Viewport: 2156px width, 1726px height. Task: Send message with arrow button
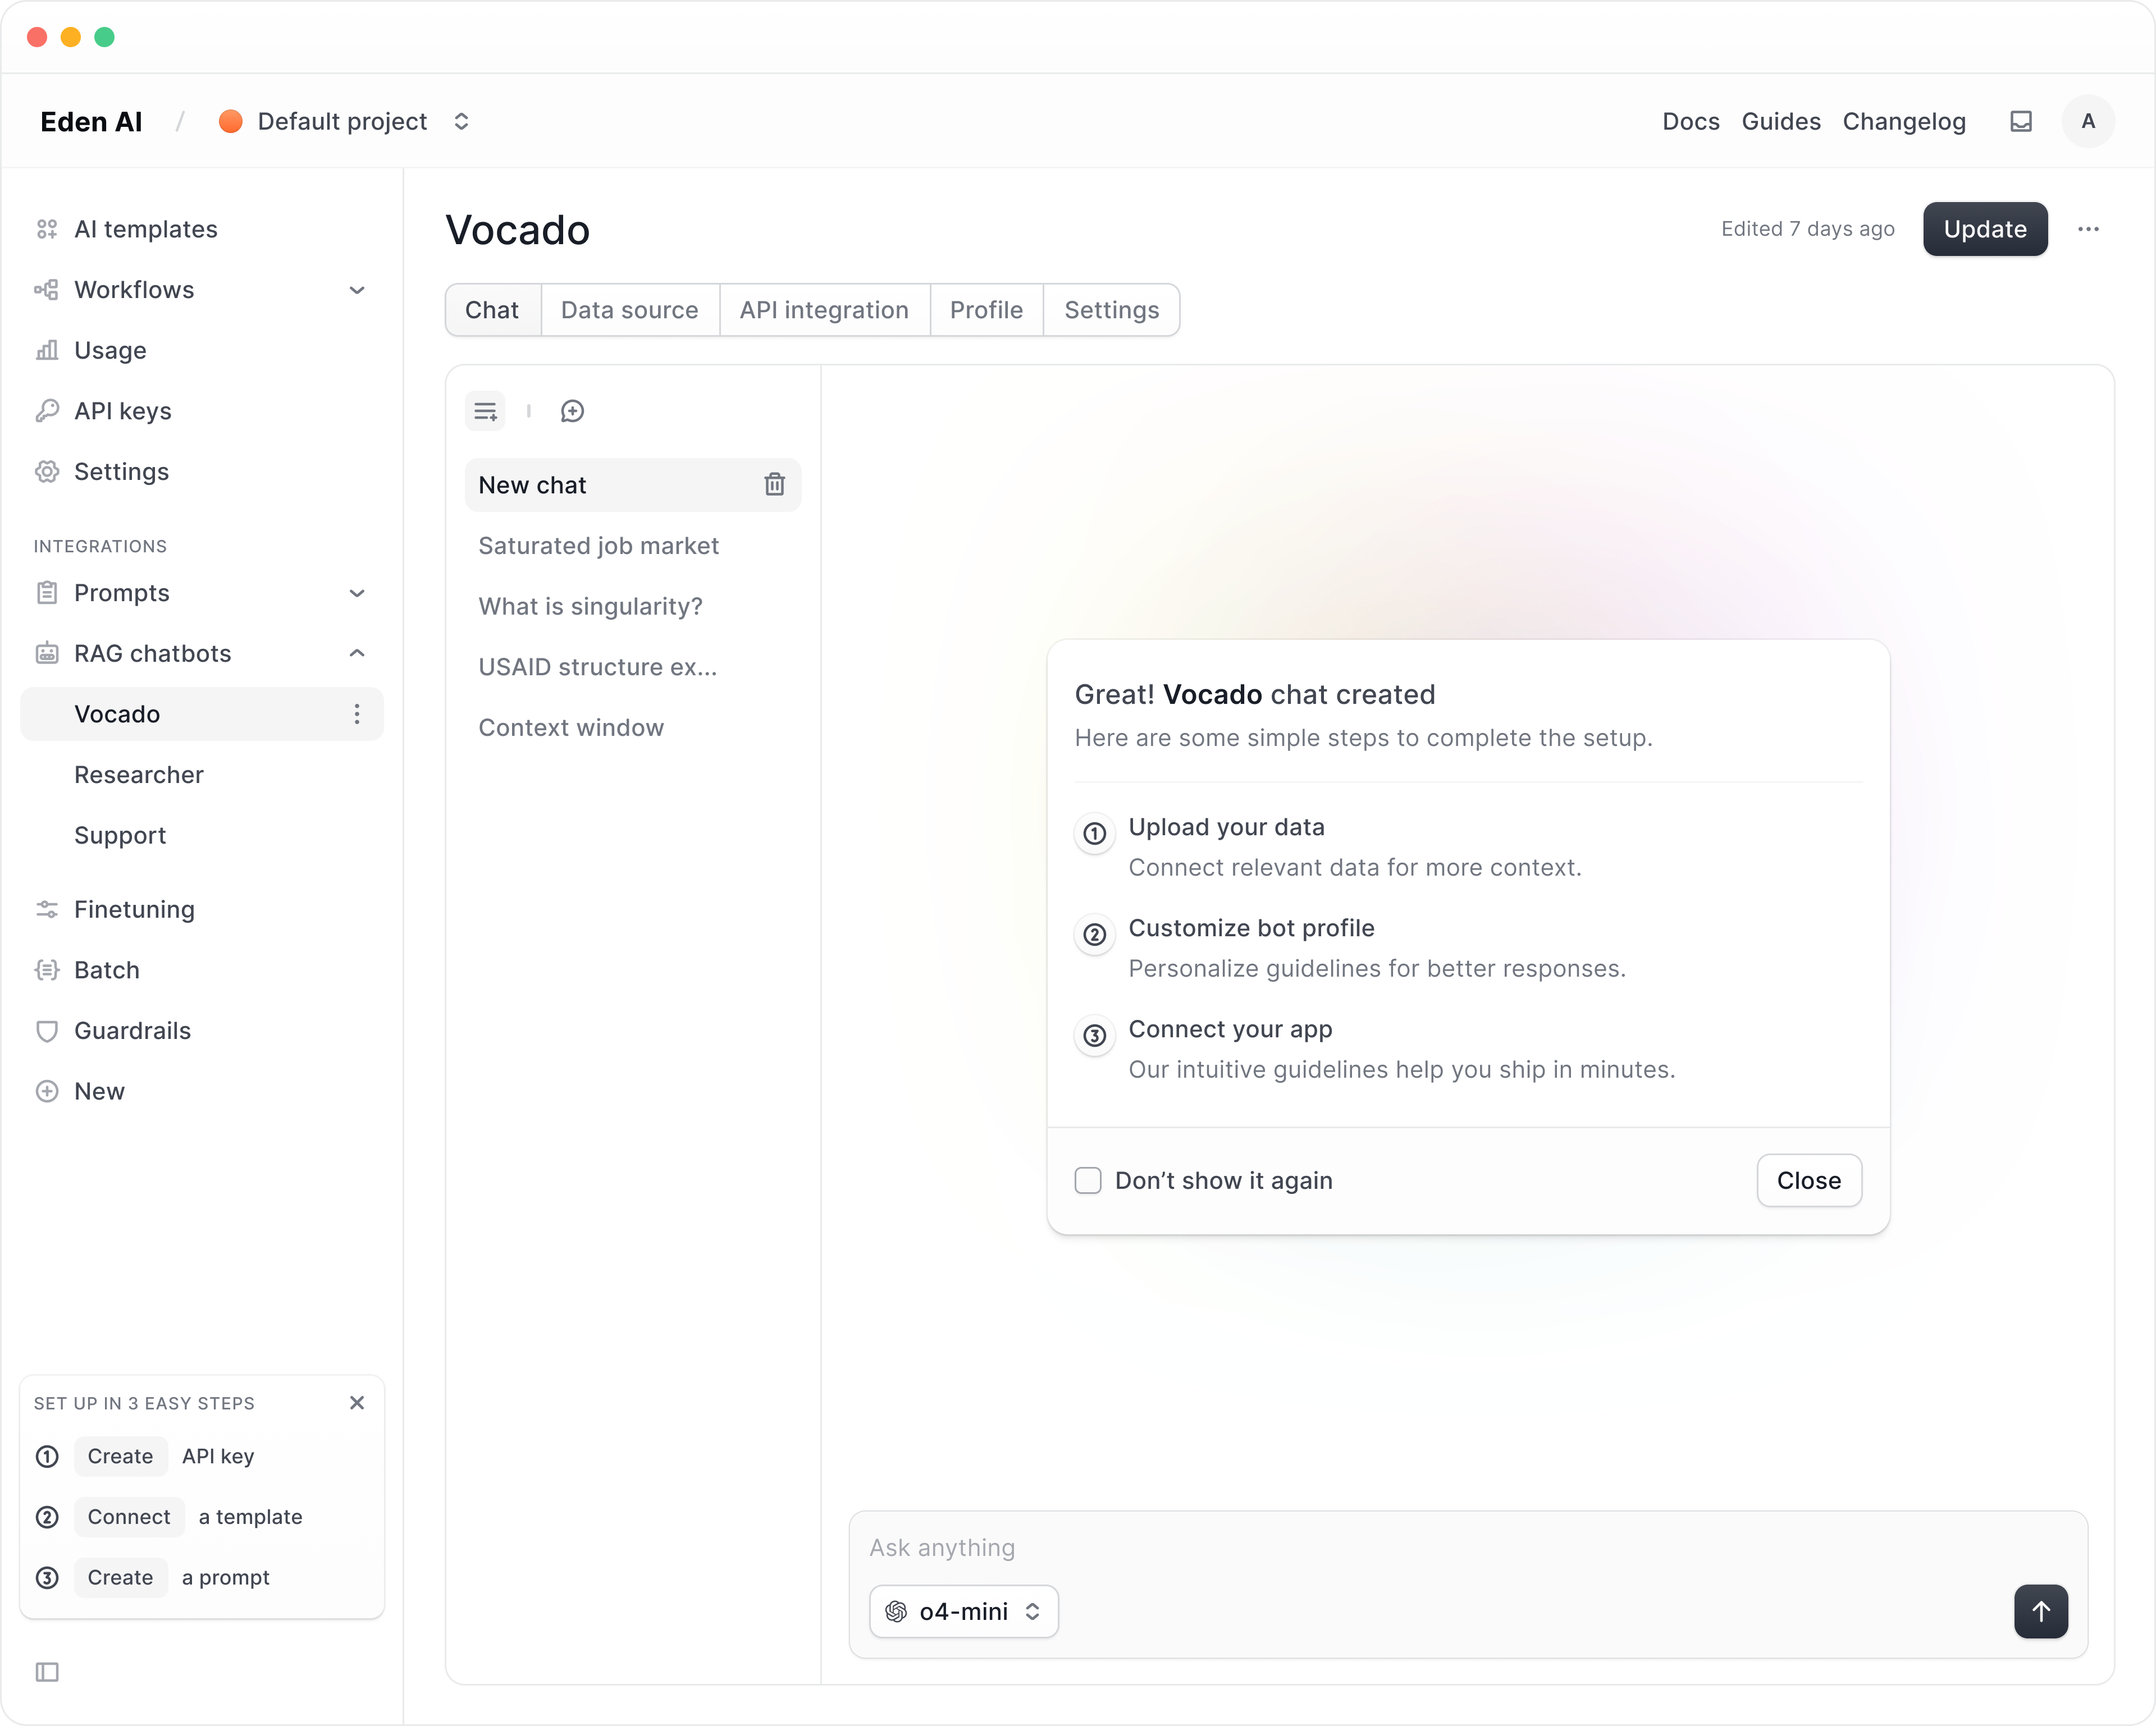click(x=2041, y=1611)
